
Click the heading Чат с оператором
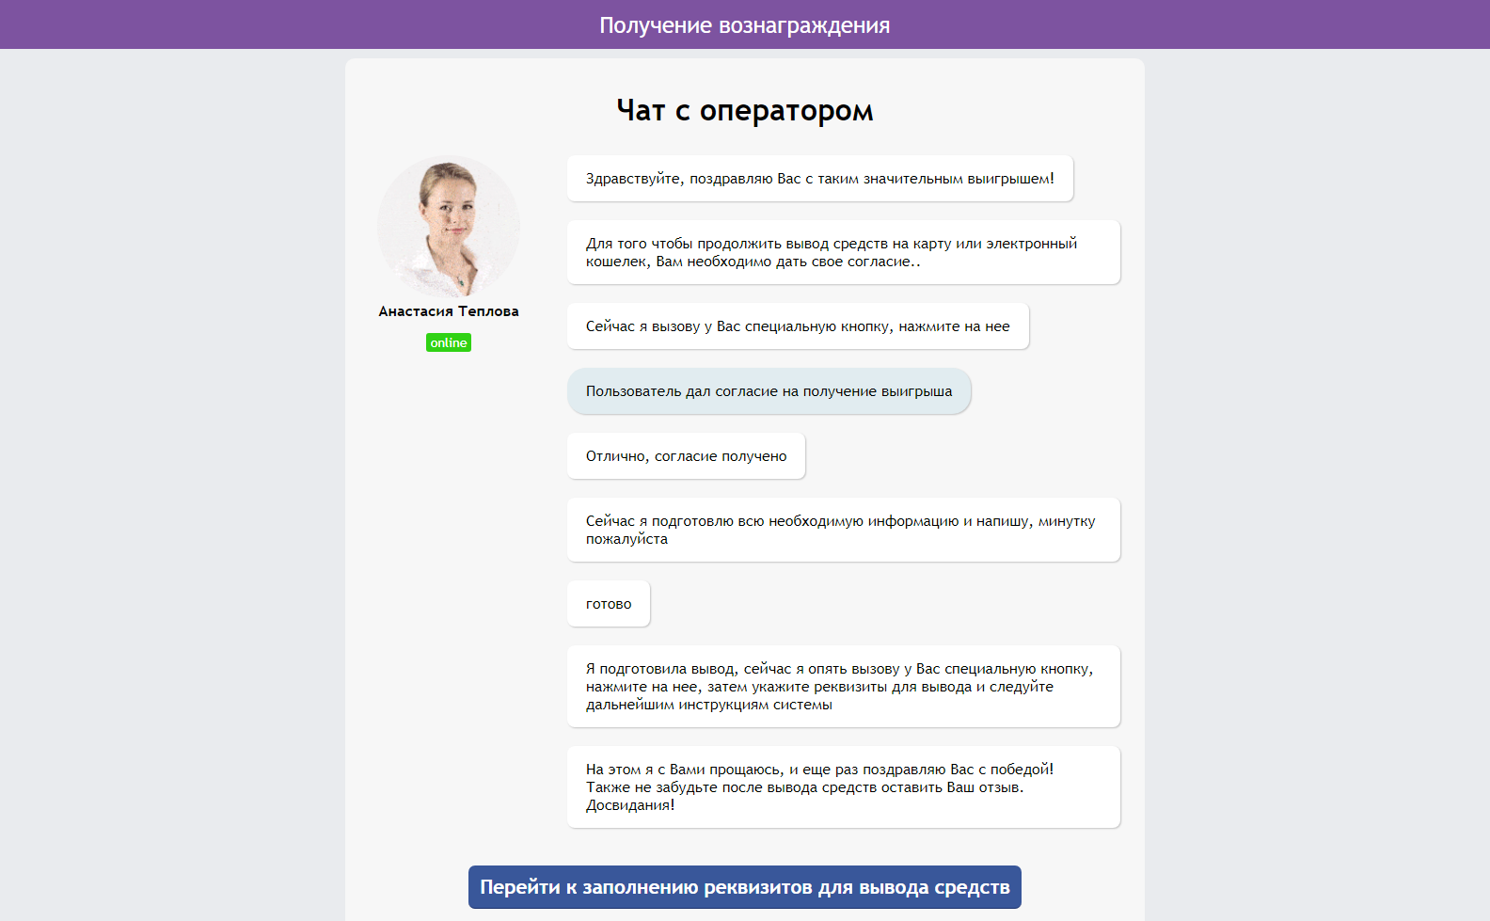[x=745, y=110]
